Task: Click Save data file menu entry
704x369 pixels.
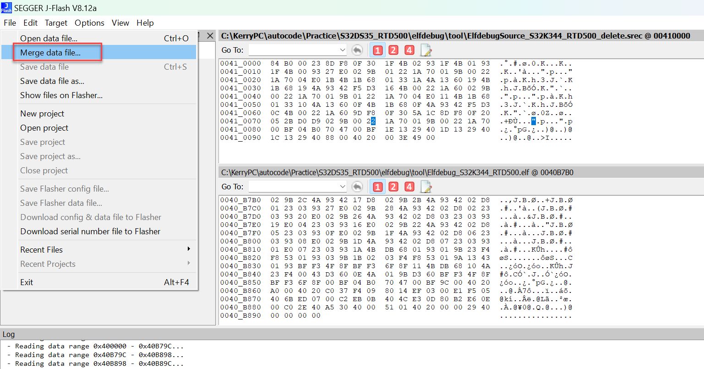Action: coord(99,67)
